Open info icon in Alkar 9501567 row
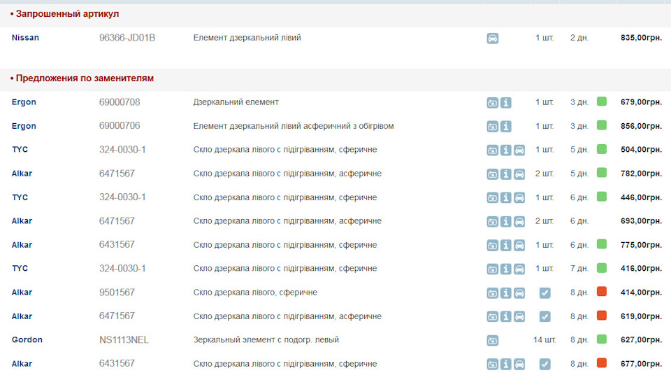Image resolution: width=671 pixels, height=373 pixels. (x=506, y=293)
